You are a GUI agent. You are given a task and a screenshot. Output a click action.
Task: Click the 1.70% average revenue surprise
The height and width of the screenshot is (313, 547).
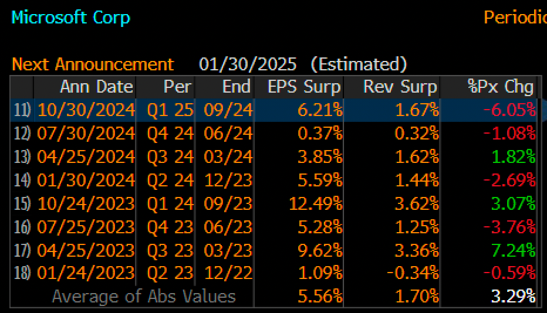pos(417,296)
